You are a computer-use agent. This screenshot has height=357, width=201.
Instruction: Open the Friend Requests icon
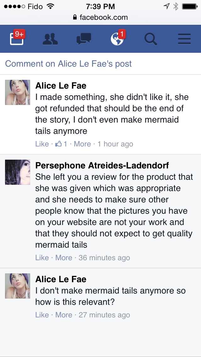50,39
